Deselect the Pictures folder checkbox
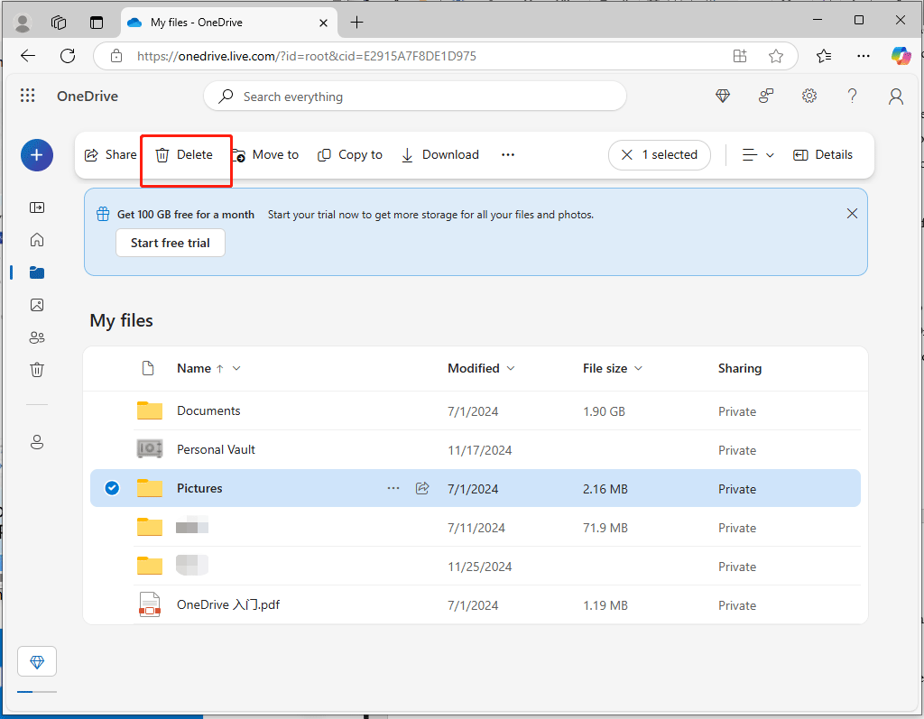This screenshot has width=924, height=719. pos(112,488)
